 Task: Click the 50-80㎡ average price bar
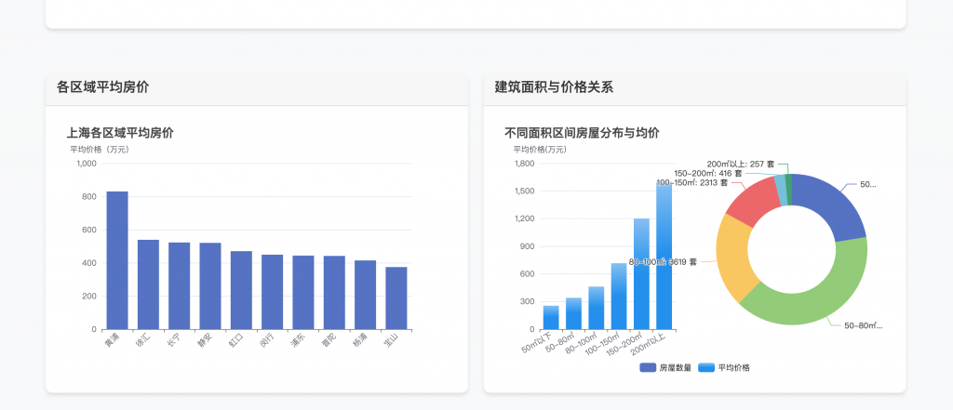pyautogui.click(x=573, y=313)
